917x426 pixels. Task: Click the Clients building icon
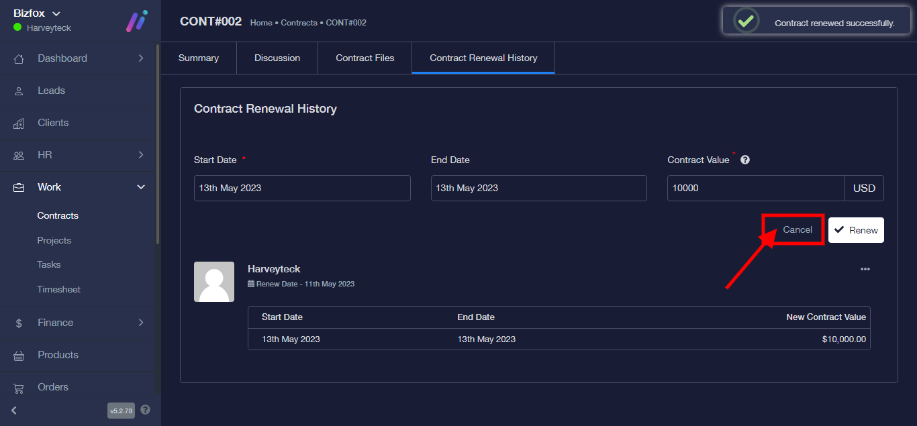tap(19, 123)
